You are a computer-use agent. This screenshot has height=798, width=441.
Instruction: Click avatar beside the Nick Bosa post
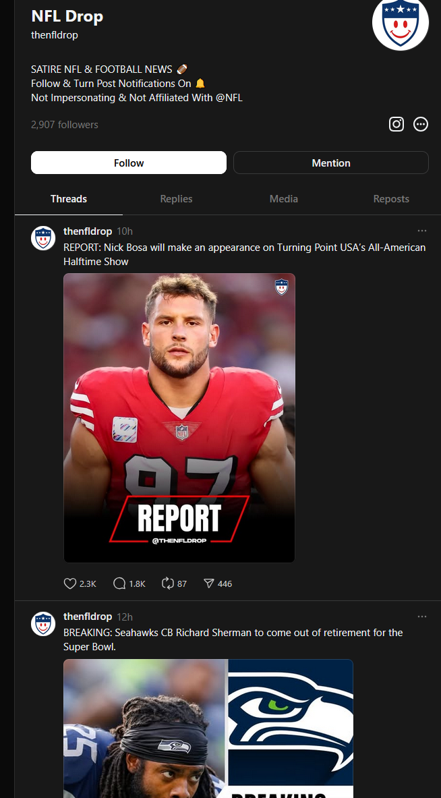(x=43, y=238)
